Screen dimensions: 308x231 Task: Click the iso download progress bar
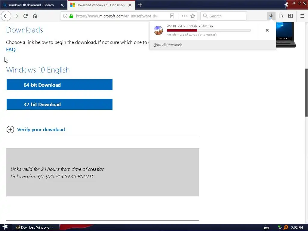209,30
